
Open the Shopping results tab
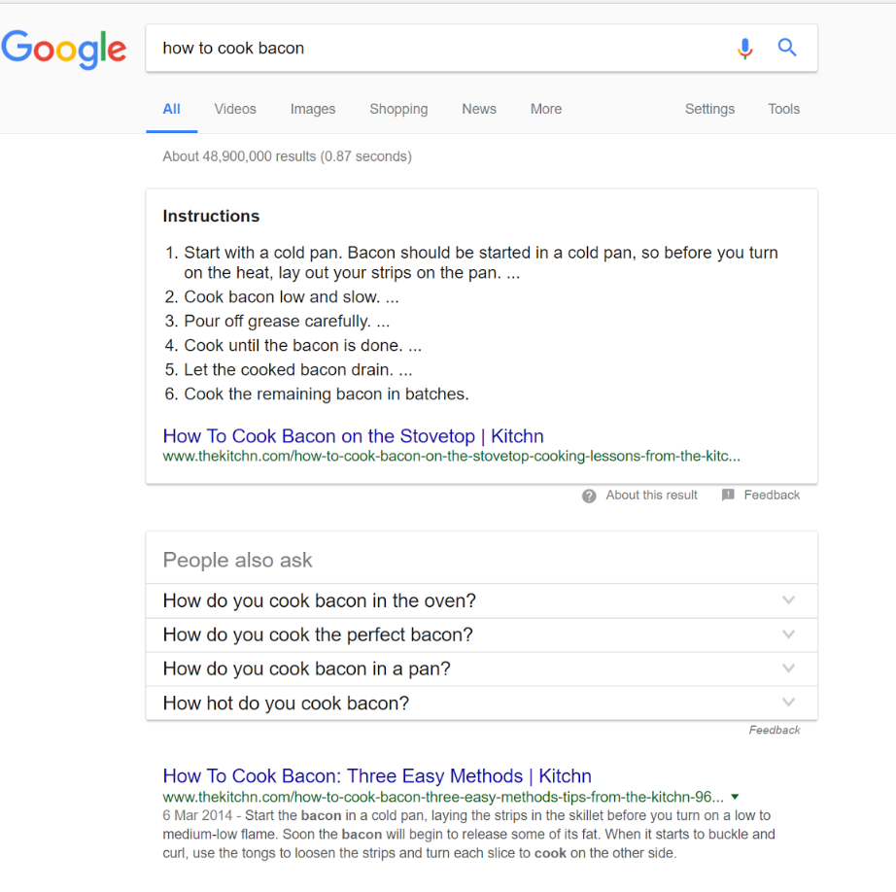tap(398, 109)
